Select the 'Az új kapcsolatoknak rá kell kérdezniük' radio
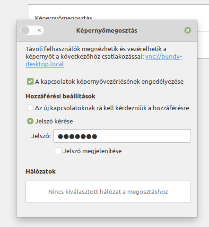Screen dimensions: 209x227 pos(30,108)
